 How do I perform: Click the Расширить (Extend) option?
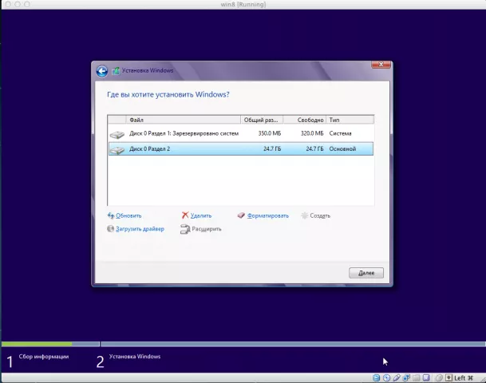206,229
